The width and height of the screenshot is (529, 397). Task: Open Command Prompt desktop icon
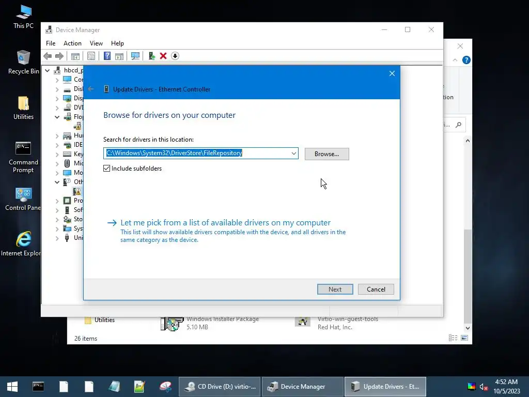point(23,157)
